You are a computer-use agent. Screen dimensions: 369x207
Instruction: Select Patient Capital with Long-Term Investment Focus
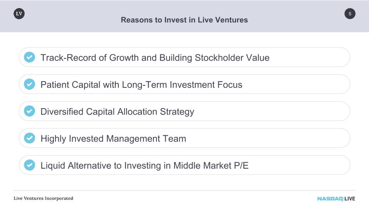pyautogui.click(x=141, y=85)
